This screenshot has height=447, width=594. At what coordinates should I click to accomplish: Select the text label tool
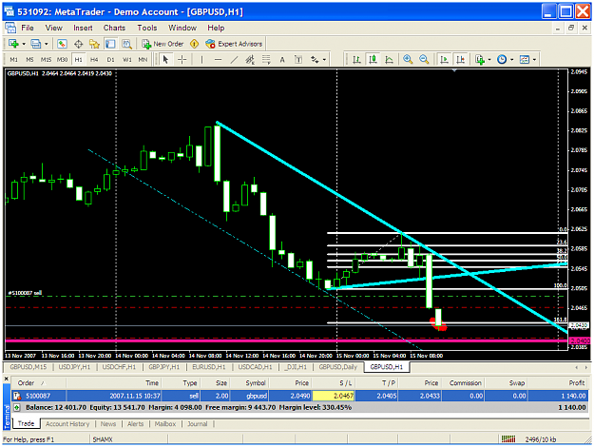[298, 60]
